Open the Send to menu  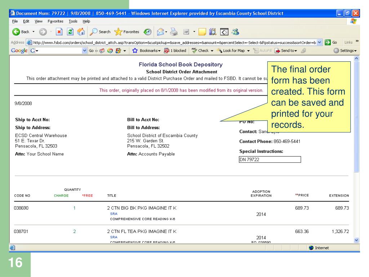[x=286, y=50]
